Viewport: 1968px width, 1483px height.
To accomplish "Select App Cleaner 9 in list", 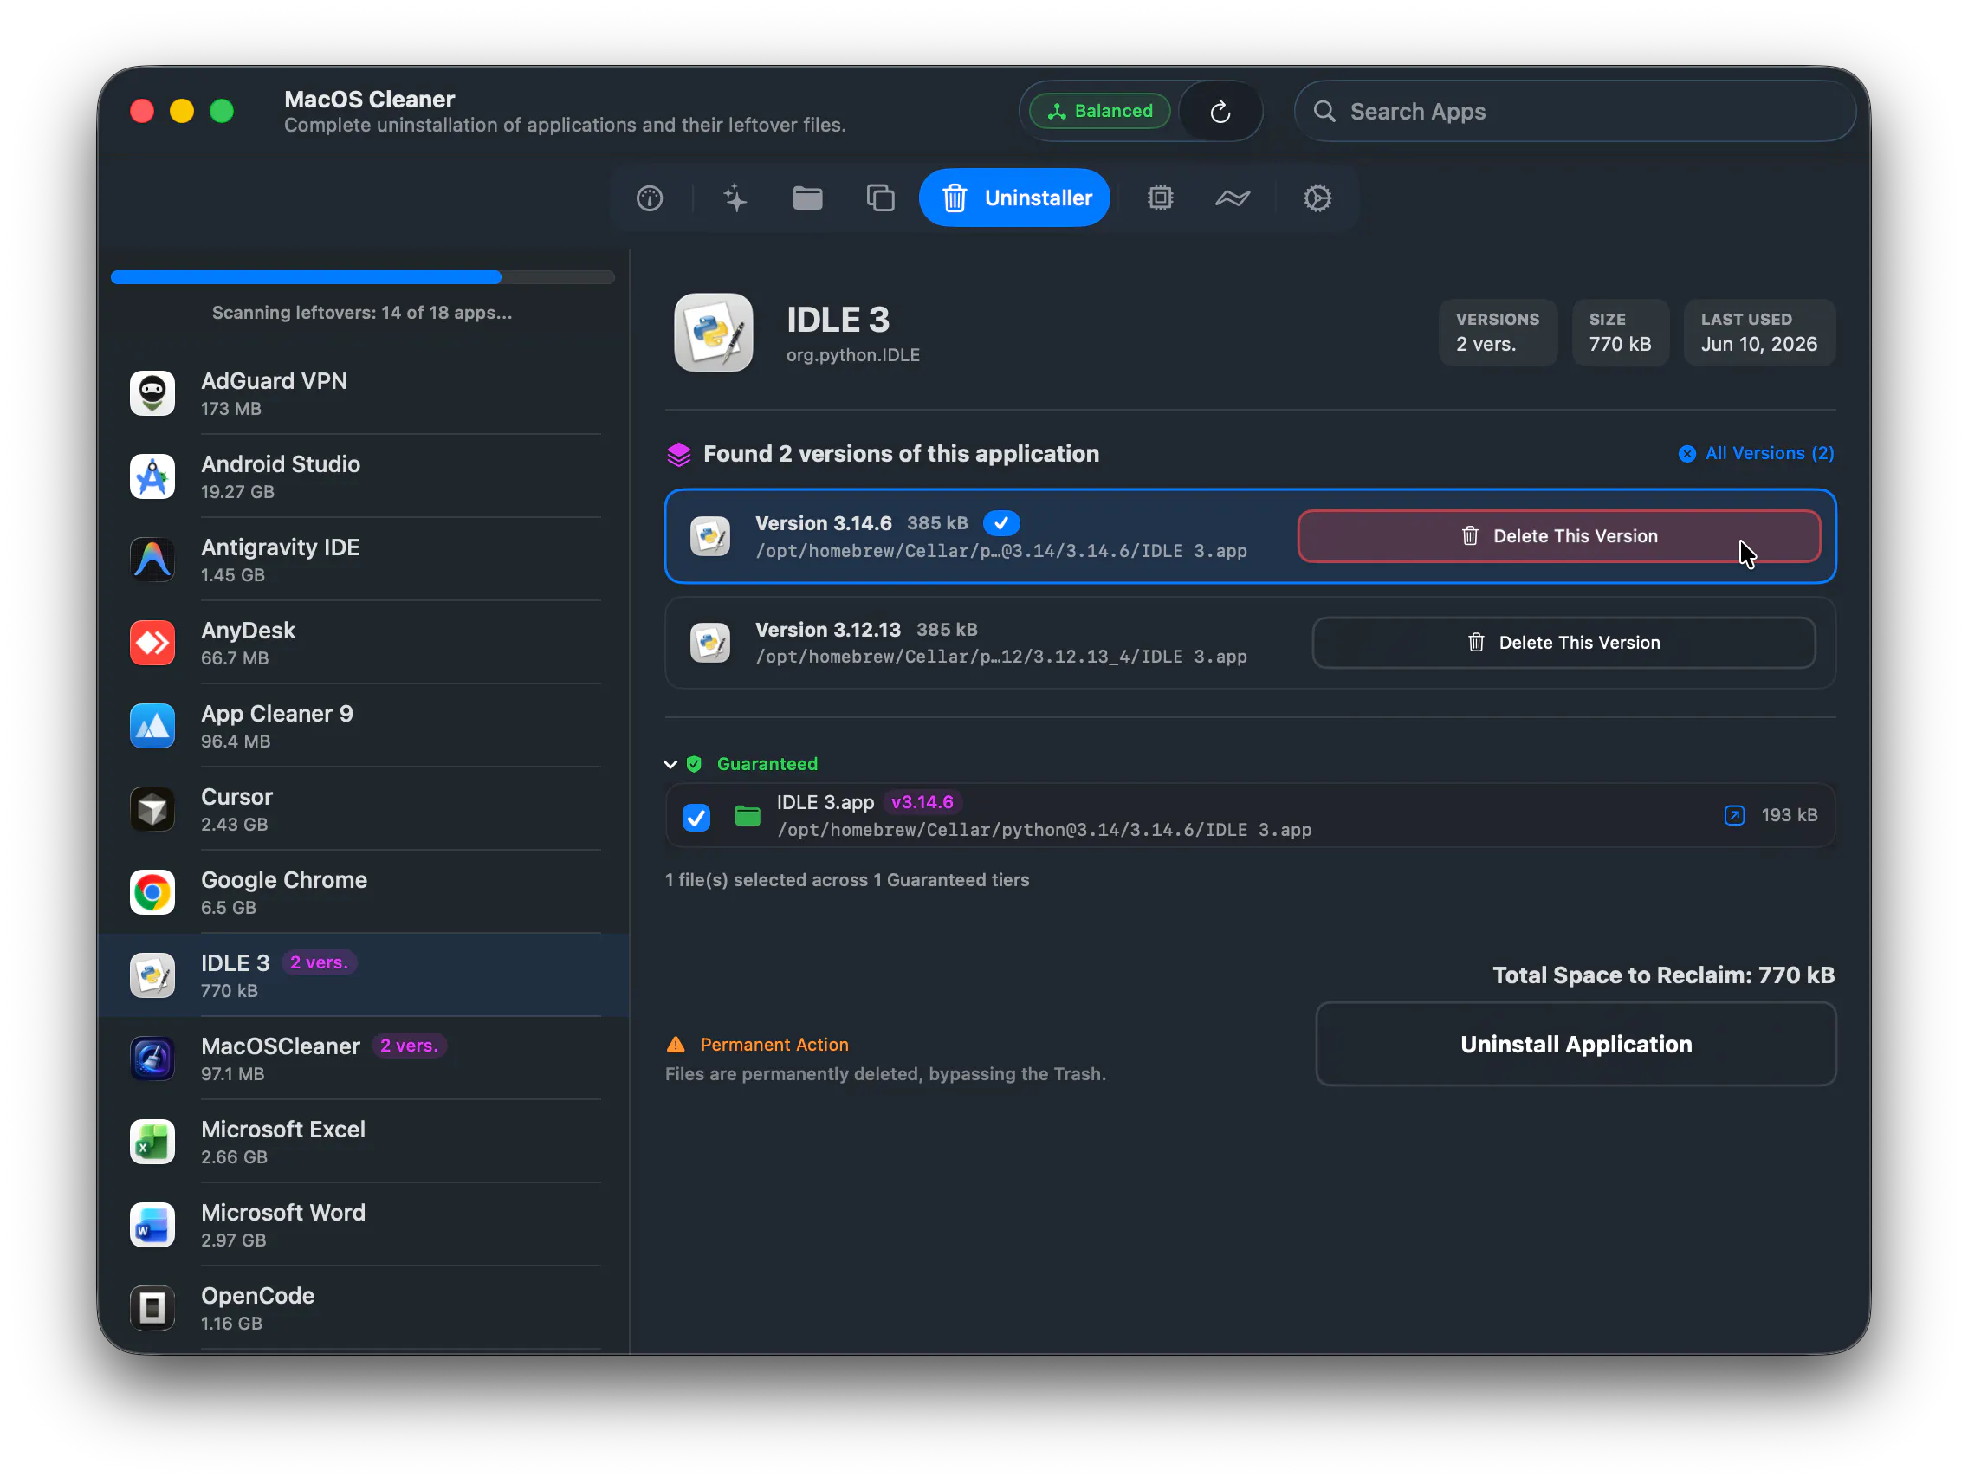I will pyautogui.click(x=365, y=726).
